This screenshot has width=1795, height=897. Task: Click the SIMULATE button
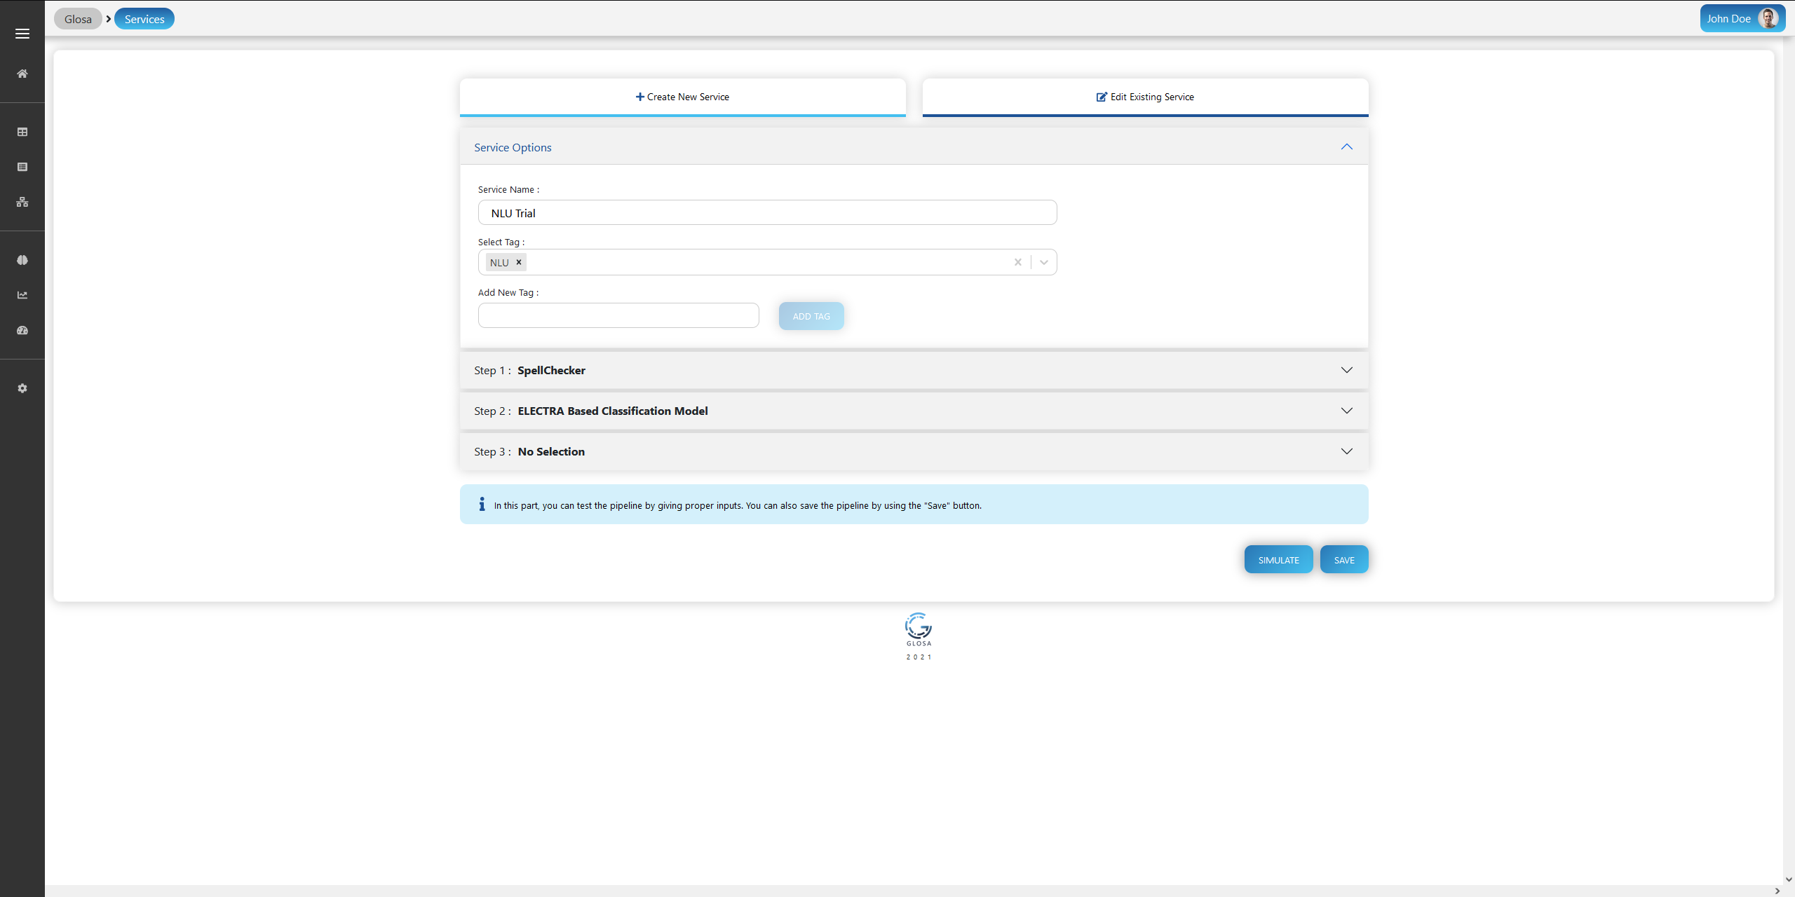pyautogui.click(x=1279, y=559)
